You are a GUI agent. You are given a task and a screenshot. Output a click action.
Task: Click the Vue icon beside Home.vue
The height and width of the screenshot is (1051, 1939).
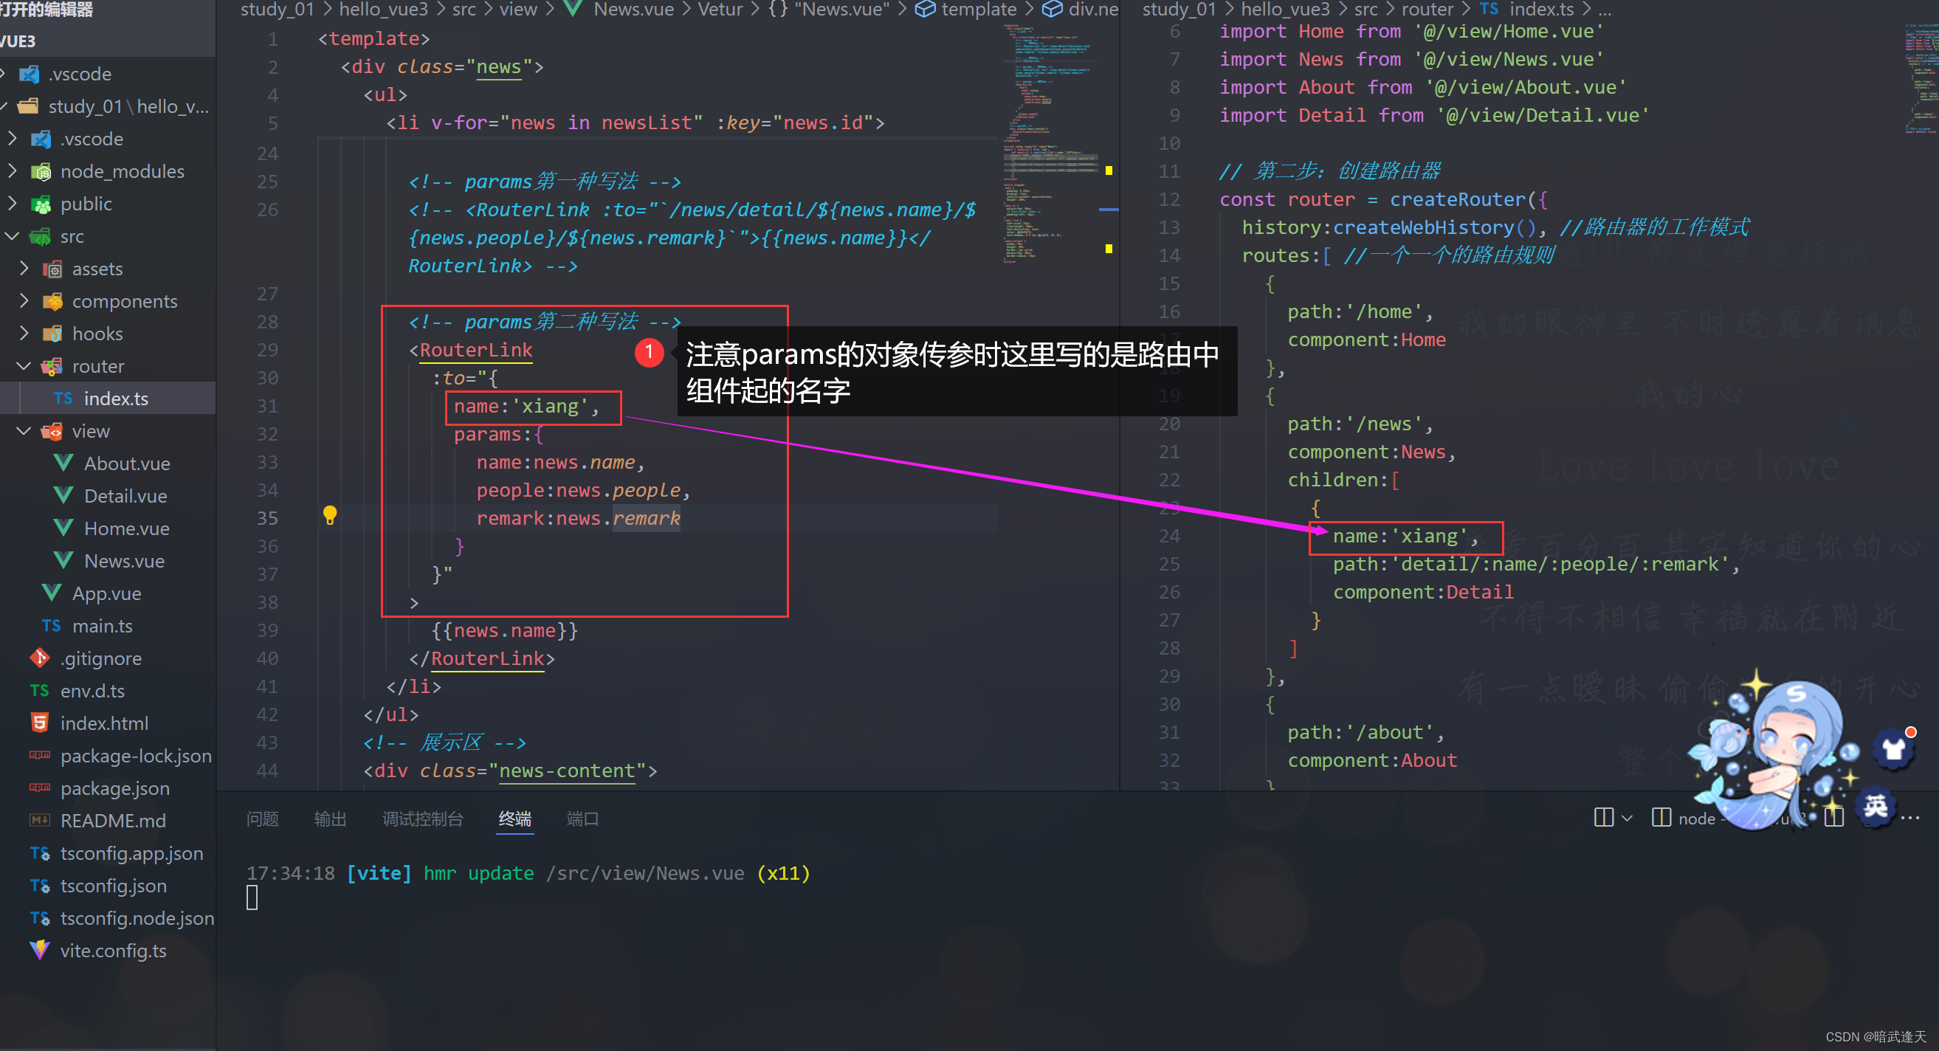[x=63, y=528]
